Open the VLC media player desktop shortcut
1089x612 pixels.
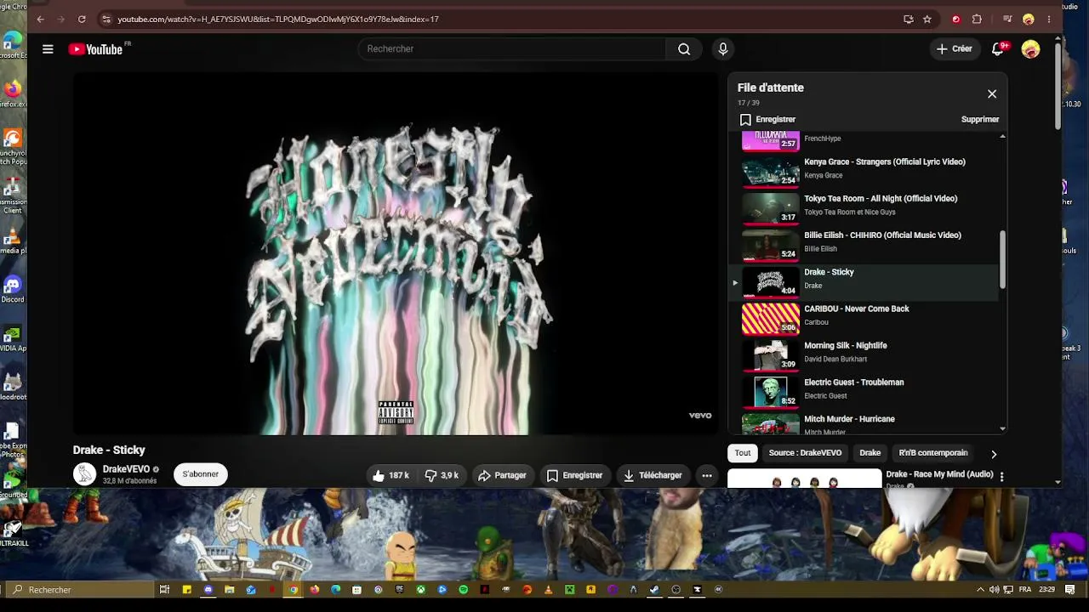tap(12, 240)
